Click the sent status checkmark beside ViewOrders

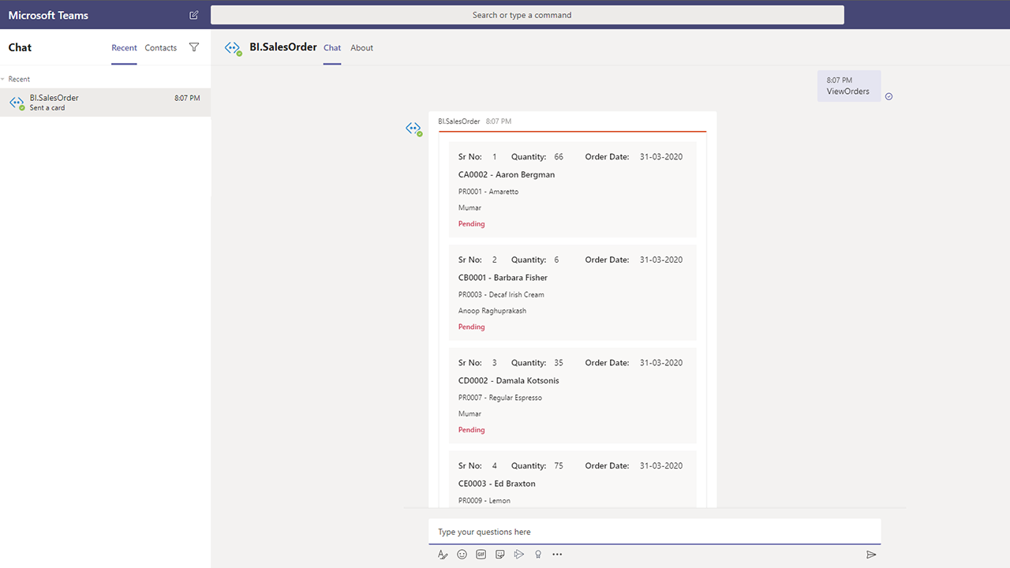coord(889,96)
